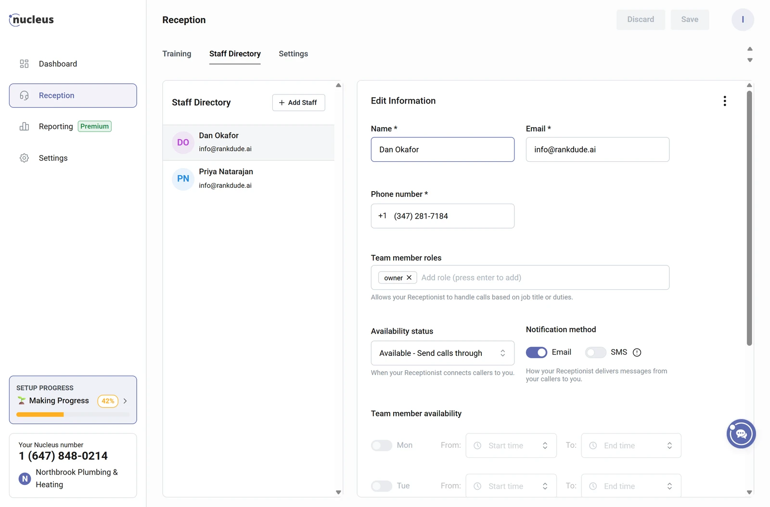
Task: Click the Reporting bar chart icon
Action: pyautogui.click(x=24, y=126)
